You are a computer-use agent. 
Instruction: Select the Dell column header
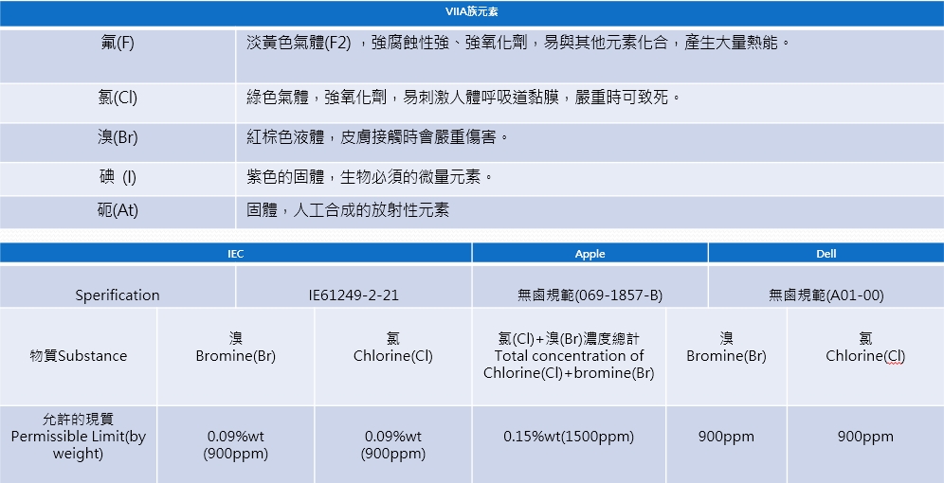[x=826, y=254]
